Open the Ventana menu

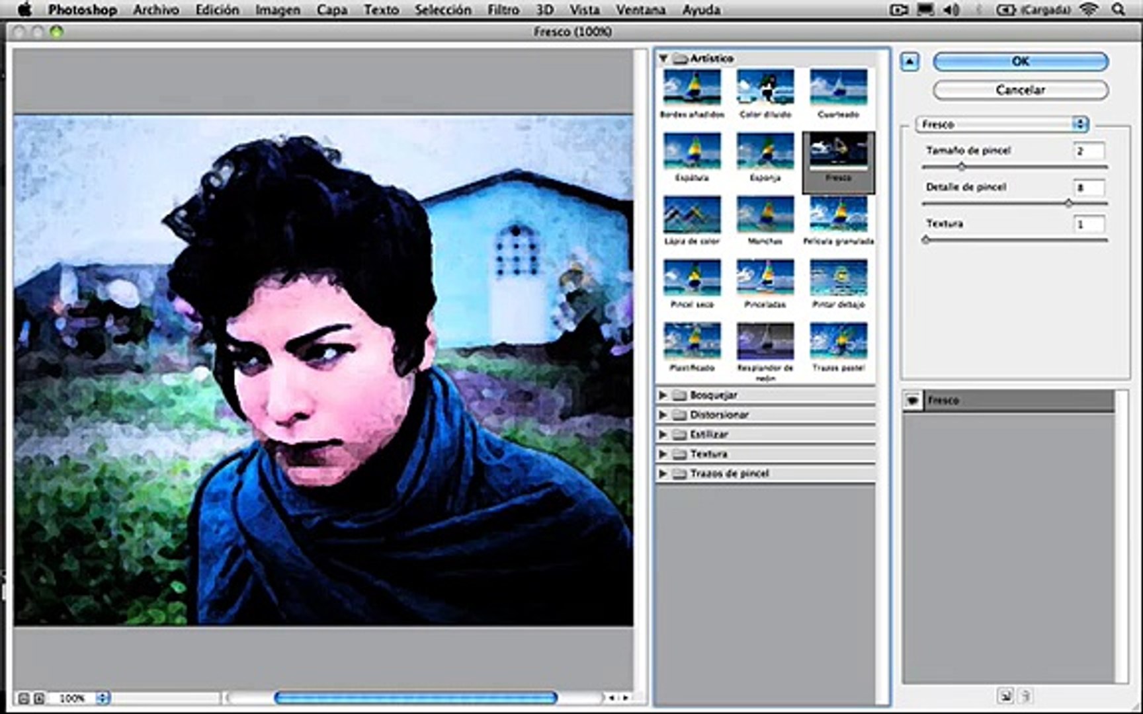[640, 10]
